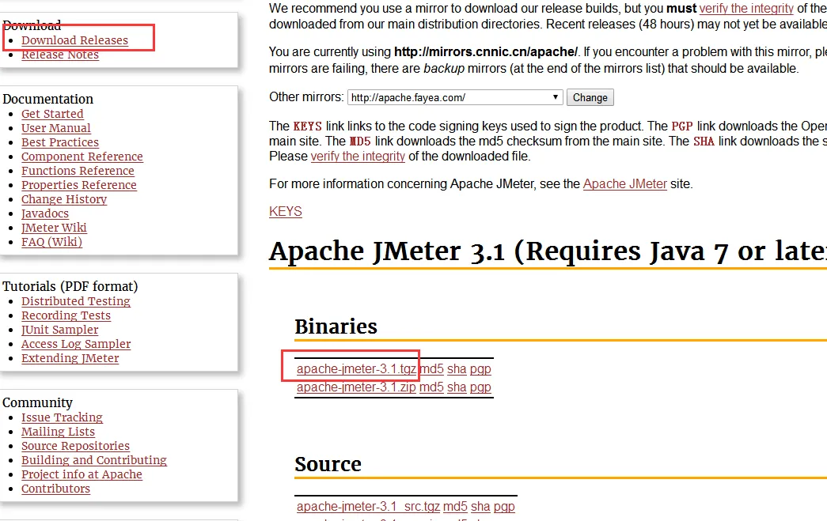Click the Tutorials (PDF format) heading

[x=70, y=286]
